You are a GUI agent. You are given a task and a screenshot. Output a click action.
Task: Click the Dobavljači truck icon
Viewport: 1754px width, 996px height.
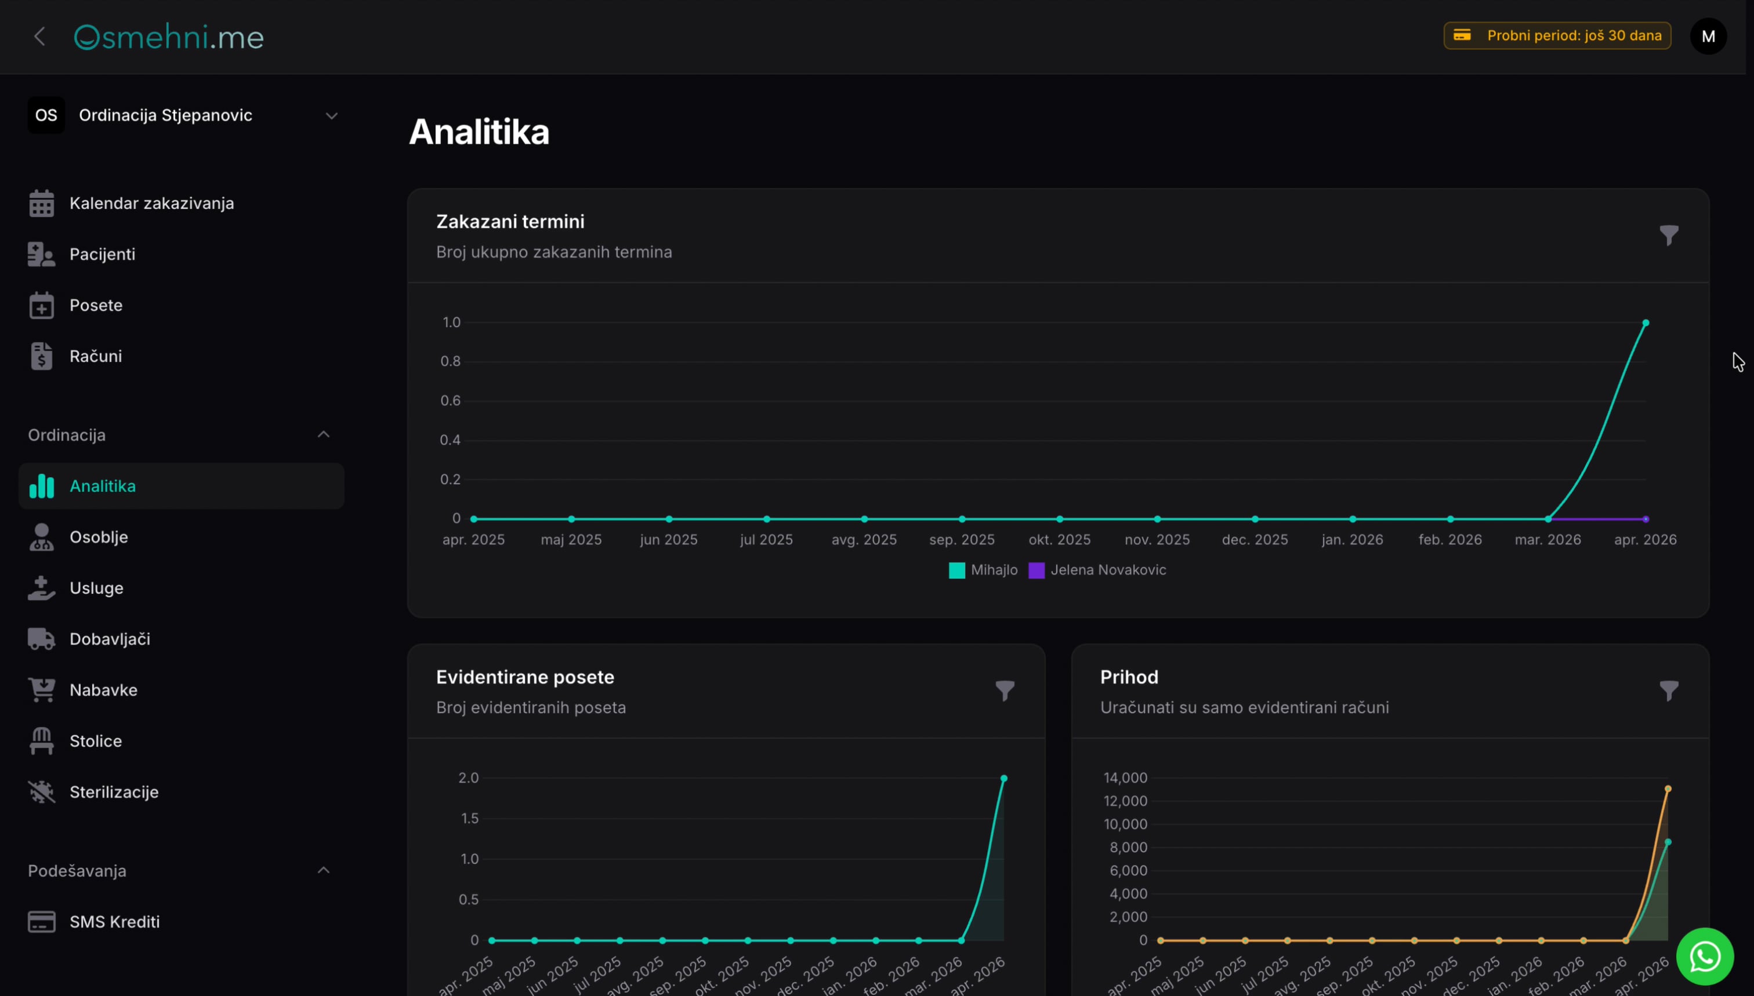pyautogui.click(x=42, y=639)
